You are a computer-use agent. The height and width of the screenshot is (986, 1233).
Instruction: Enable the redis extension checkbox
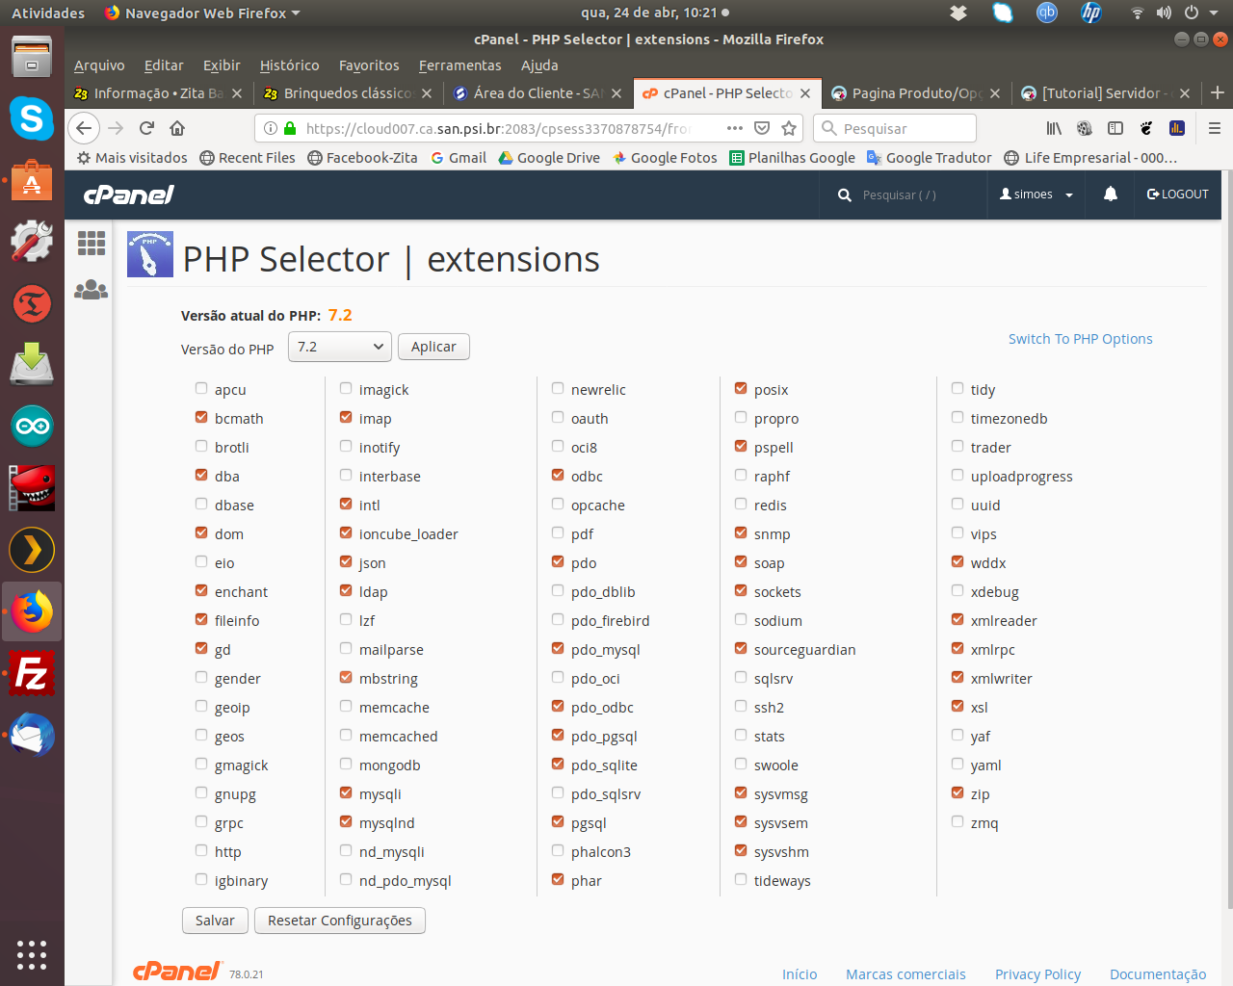click(741, 504)
